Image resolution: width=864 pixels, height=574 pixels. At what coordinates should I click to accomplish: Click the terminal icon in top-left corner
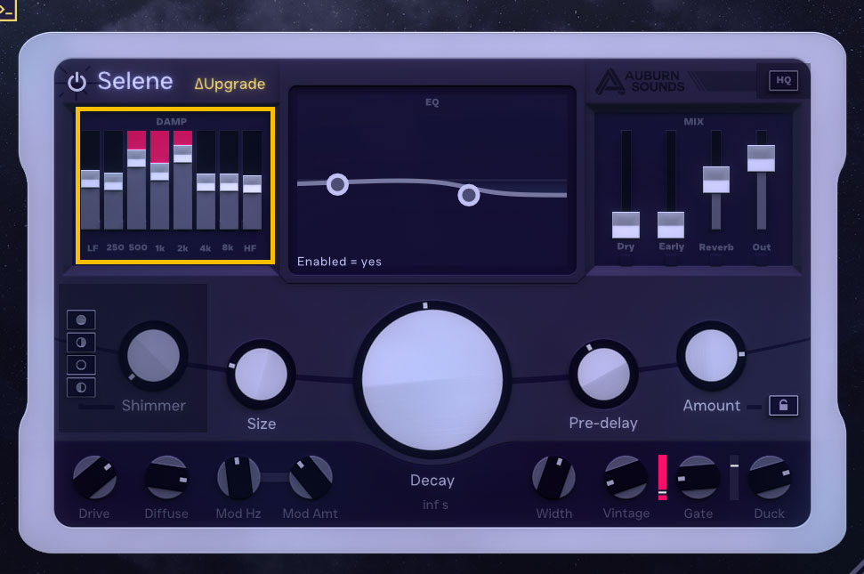tap(9, 8)
